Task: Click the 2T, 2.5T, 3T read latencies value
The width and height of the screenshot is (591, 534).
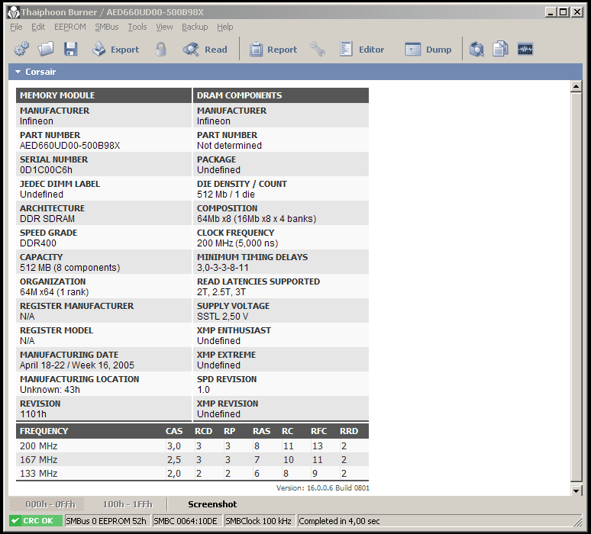Action: (x=221, y=292)
